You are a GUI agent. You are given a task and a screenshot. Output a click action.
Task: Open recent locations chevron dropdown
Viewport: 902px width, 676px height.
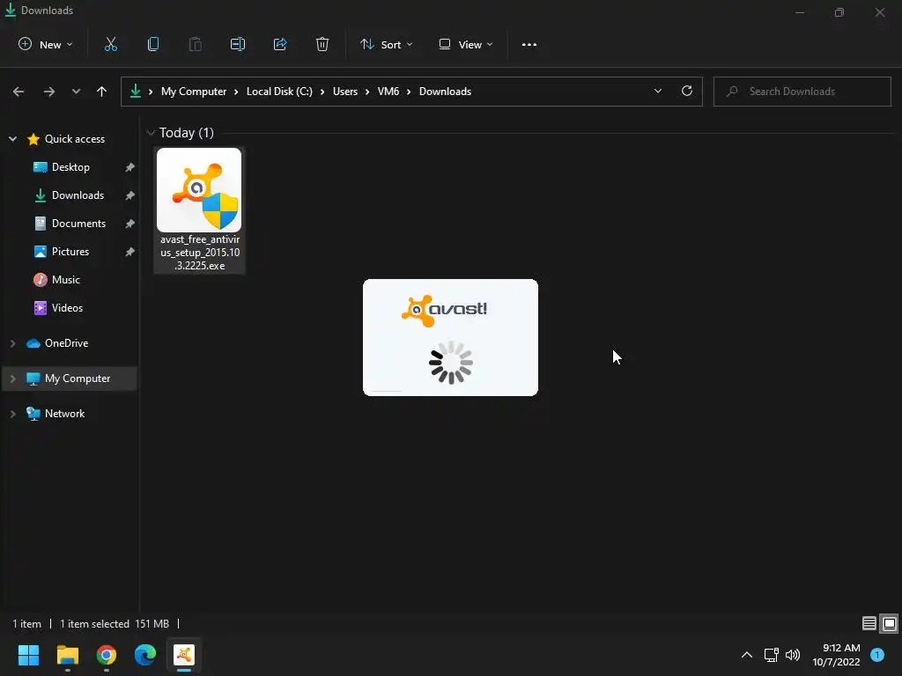click(76, 92)
